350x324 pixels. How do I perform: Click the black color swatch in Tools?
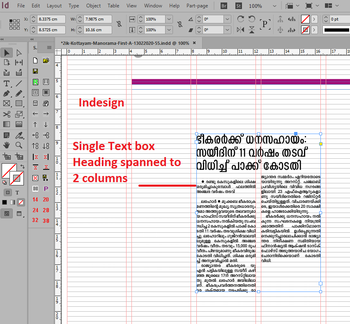(5, 202)
